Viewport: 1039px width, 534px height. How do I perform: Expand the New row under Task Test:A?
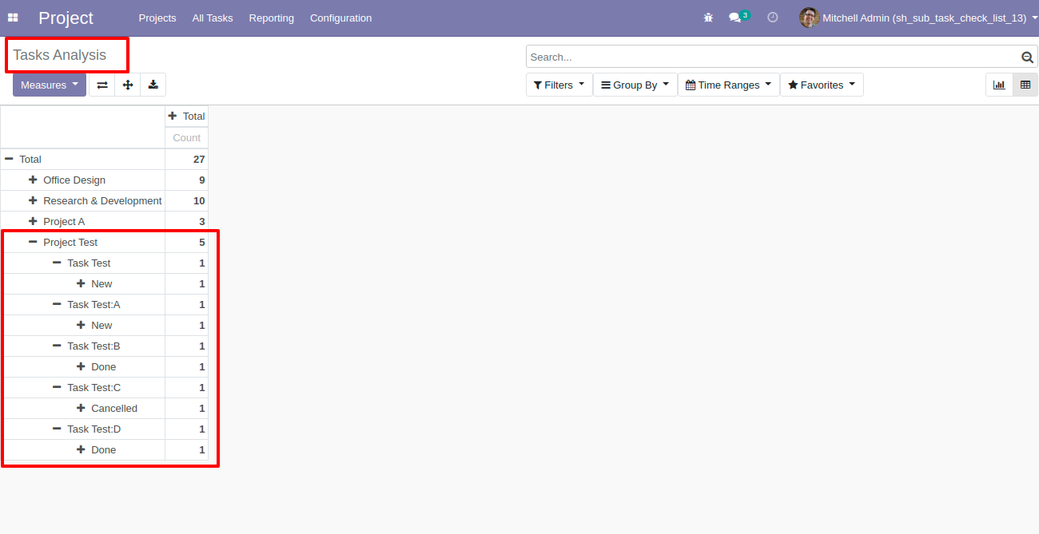pos(83,325)
